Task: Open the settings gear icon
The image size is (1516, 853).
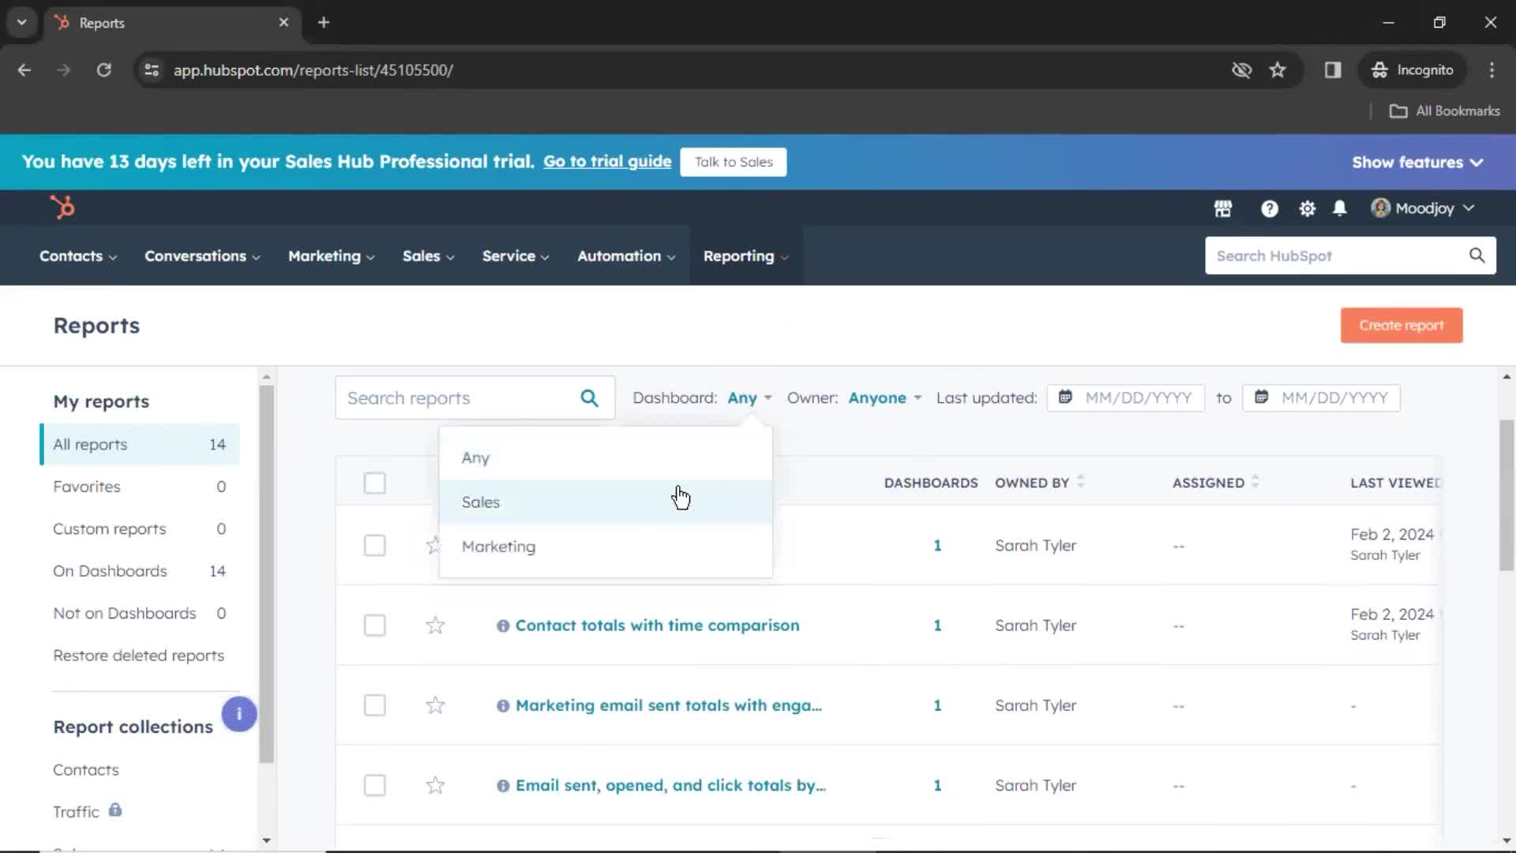Action: coord(1308,209)
